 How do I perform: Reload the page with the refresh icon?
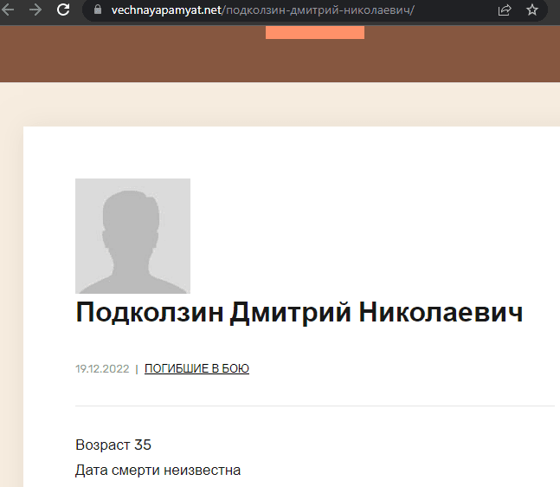(63, 10)
